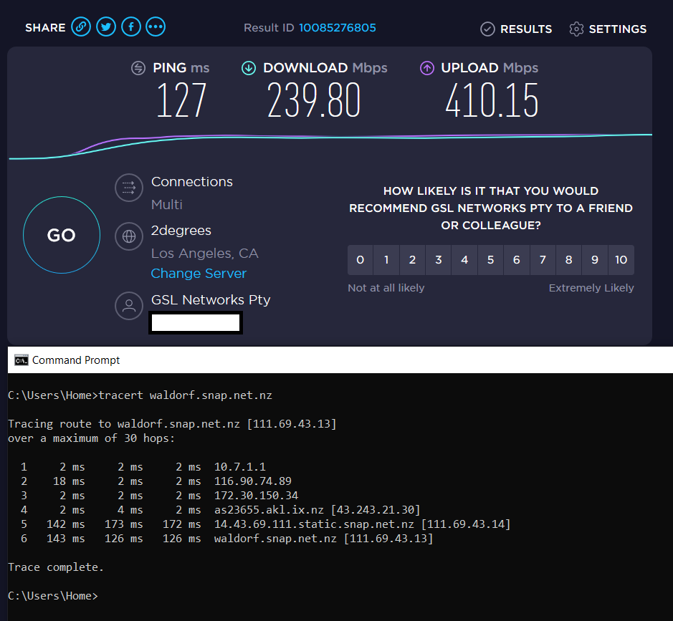Choose rating 10 Extremely Likely
Screen dimensions: 673x621
click(x=621, y=260)
